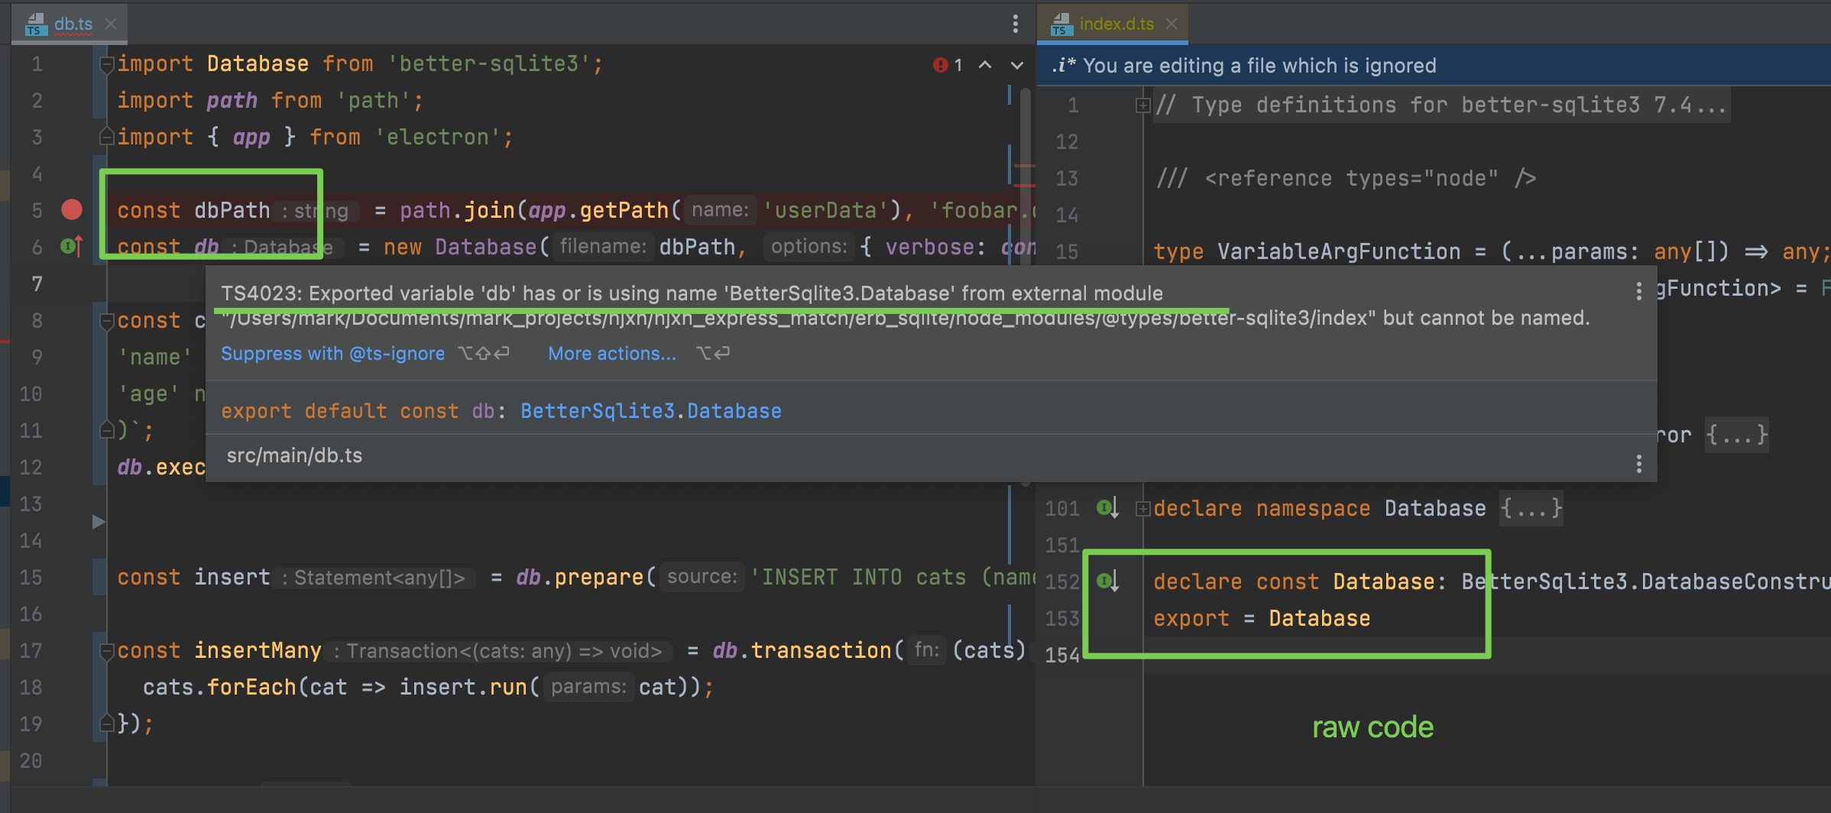
Task: Collapse the import block on line 1
Action: point(107,64)
